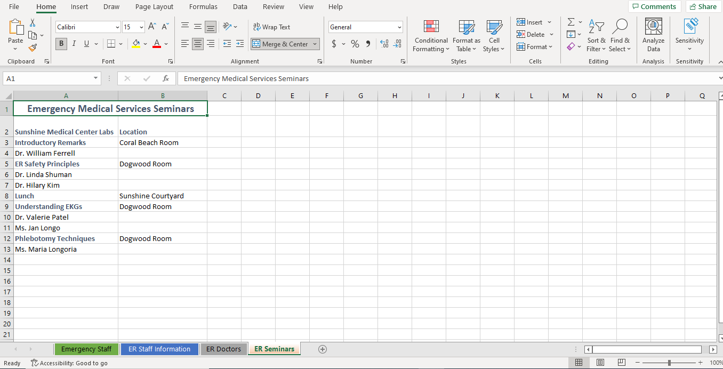Enable center alignment
Viewport: 723px width, 369px height.
coord(197,44)
